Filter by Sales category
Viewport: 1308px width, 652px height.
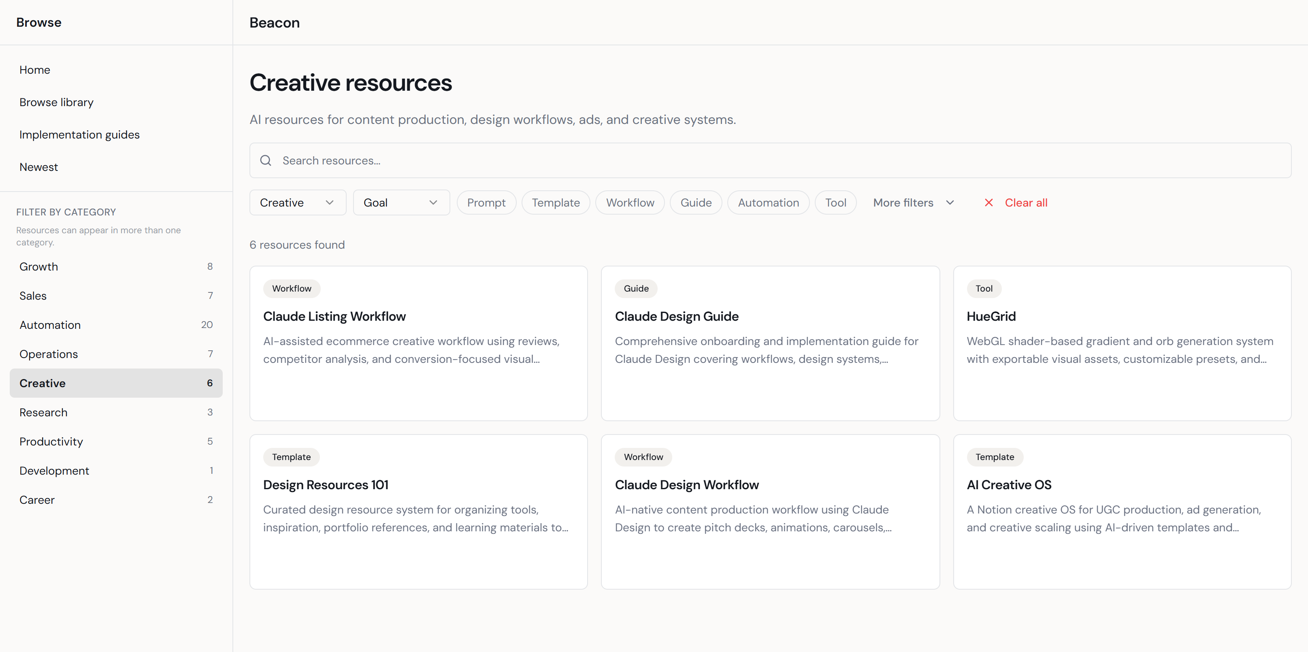tap(116, 296)
